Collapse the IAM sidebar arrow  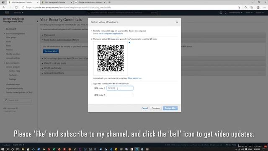point(37,21)
